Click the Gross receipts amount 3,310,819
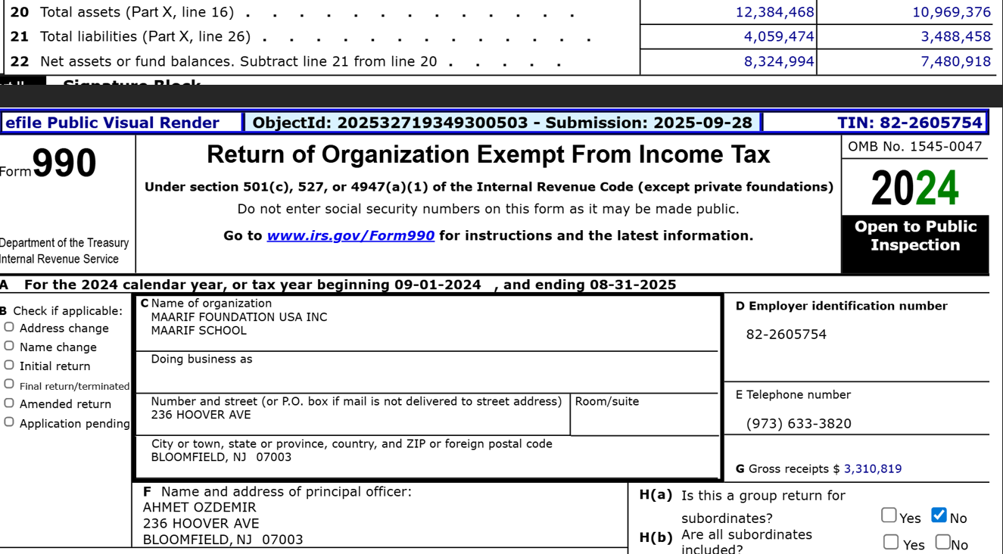Image resolution: width=1003 pixels, height=554 pixels. pyautogui.click(x=872, y=469)
